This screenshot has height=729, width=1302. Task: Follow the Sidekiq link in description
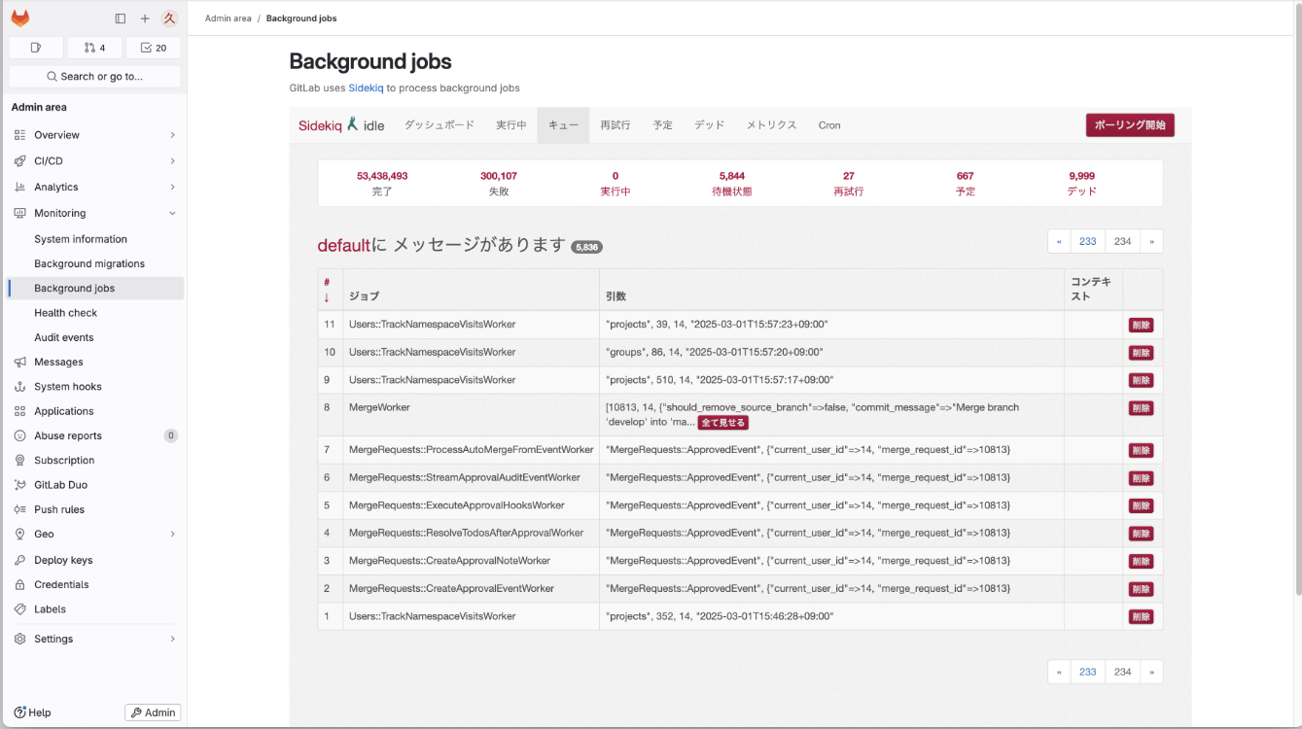(366, 87)
